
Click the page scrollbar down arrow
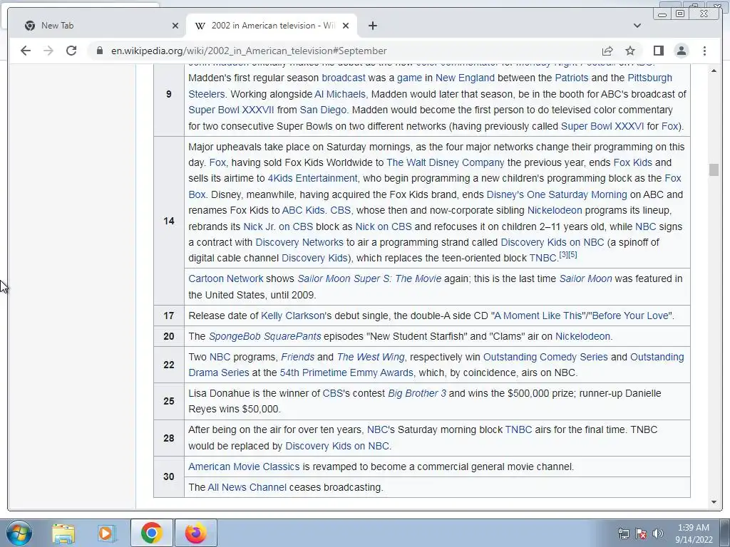[714, 502]
